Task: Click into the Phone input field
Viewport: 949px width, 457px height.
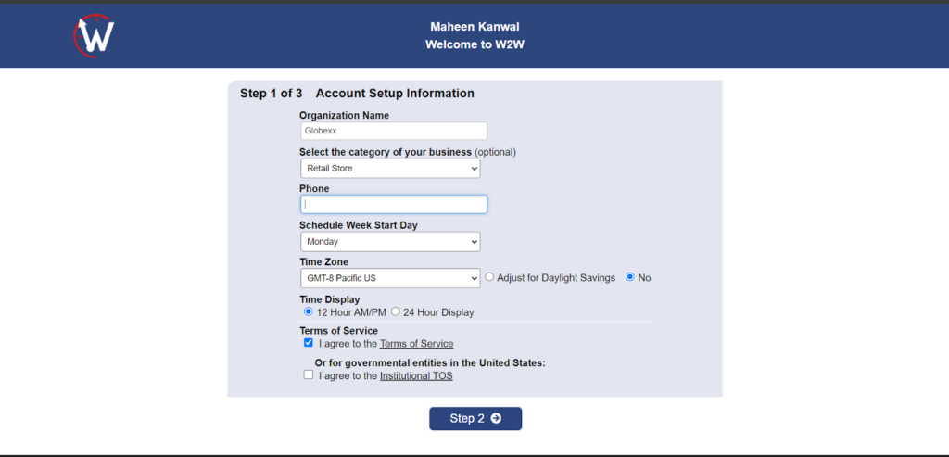Action: point(393,204)
